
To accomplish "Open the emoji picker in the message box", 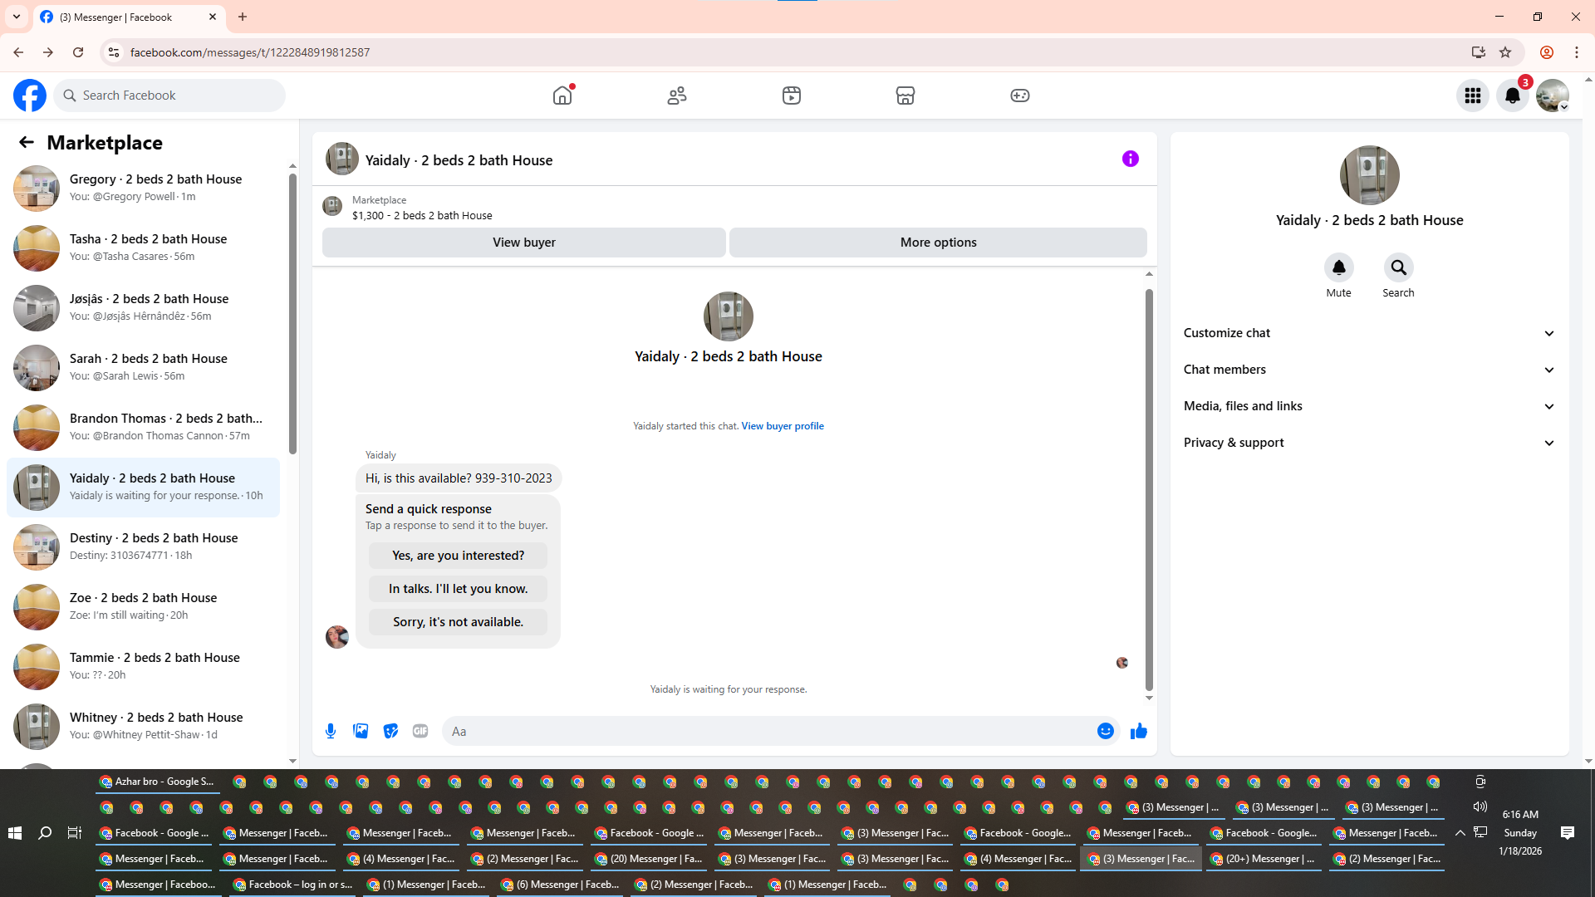I will (x=1105, y=731).
